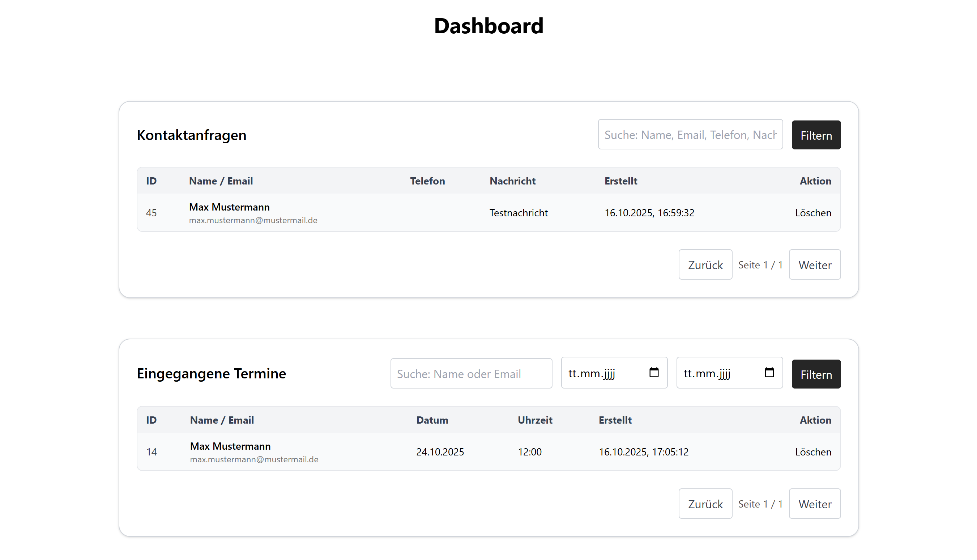This screenshot has height=560, width=977.
Task: Click Weiter in Kontaktanfragen pagination
Action: point(814,265)
